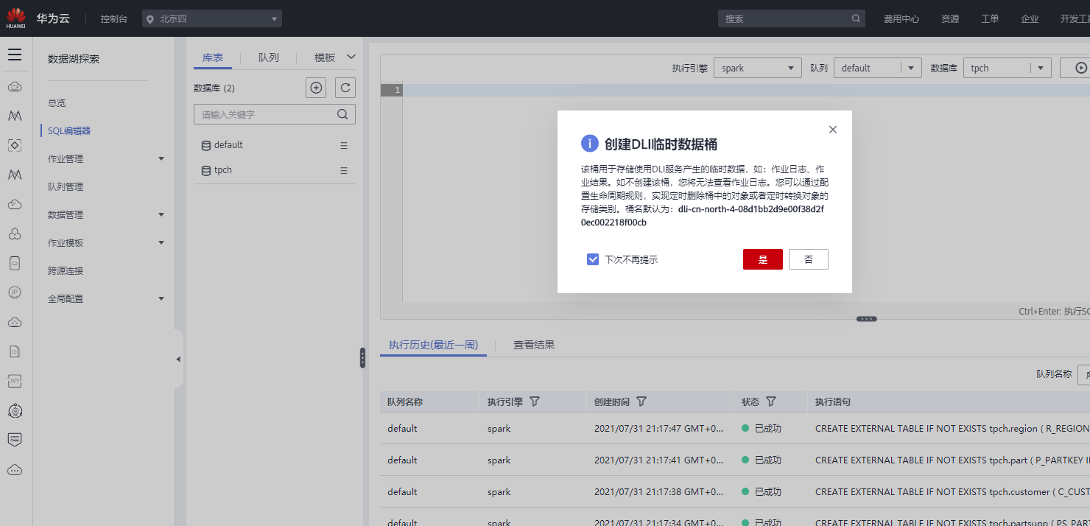This screenshot has height=526, width=1090.
Task: Click the first cloud sidebar icon
Action: 15,87
